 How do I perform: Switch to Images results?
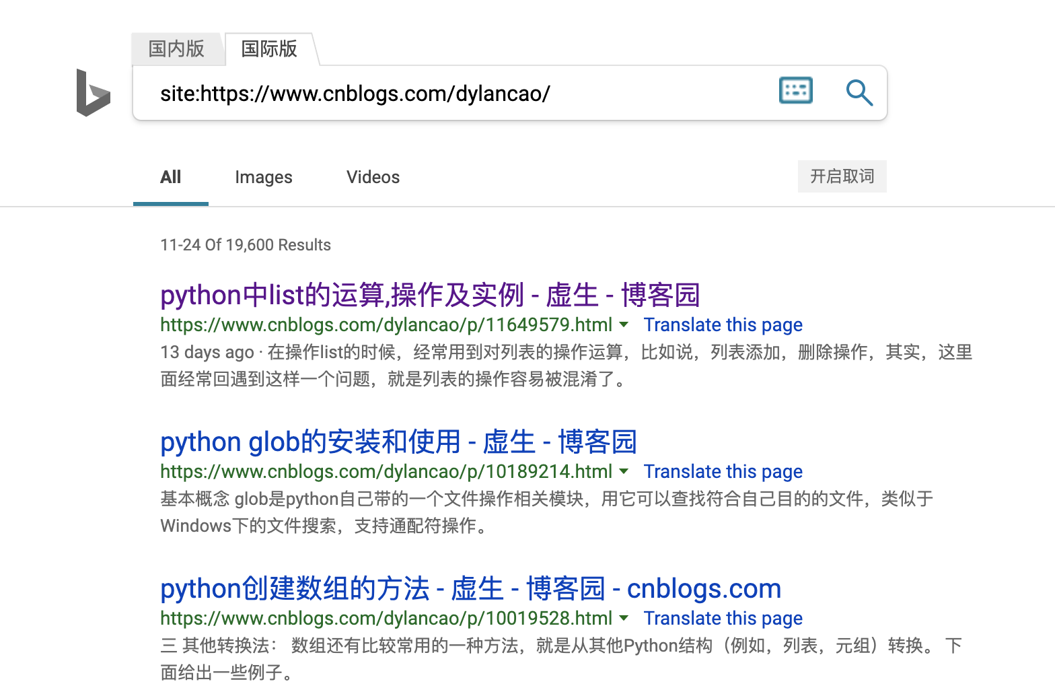(x=264, y=177)
